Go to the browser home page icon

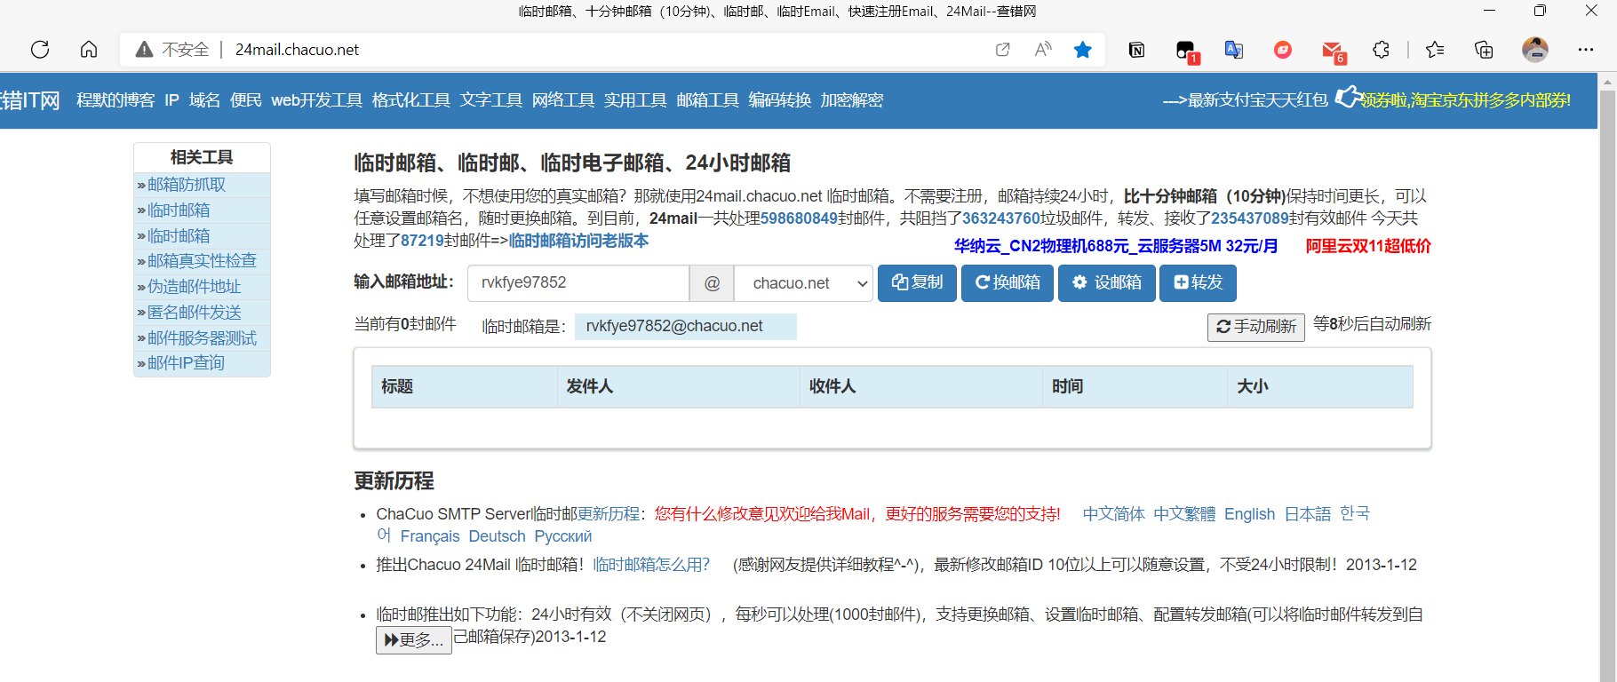coord(89,50)
